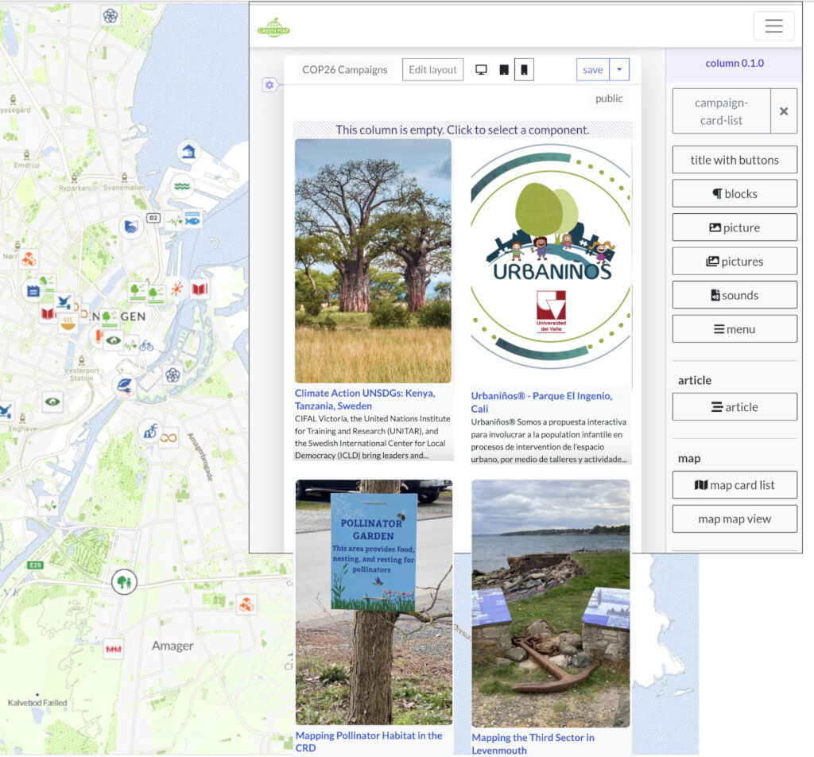Image resolution: width=814 pixels, height=757 pixels.
Task: Click the empty column placeholder to select component
Action: coord(462,130)
